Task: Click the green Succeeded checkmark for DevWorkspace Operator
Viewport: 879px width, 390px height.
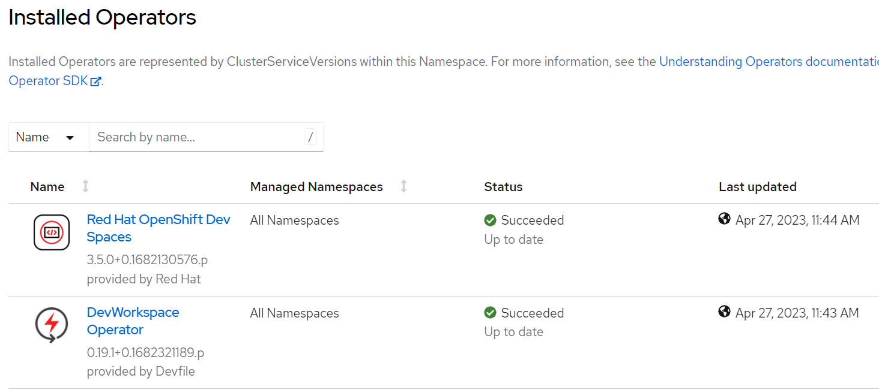Action: tap(490, 313)
